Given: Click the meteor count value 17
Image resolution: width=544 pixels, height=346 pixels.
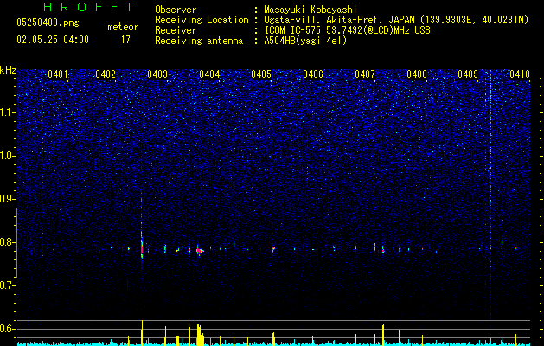Looking at the screenshot, I should pyautogui.click(x=125, y=40).
